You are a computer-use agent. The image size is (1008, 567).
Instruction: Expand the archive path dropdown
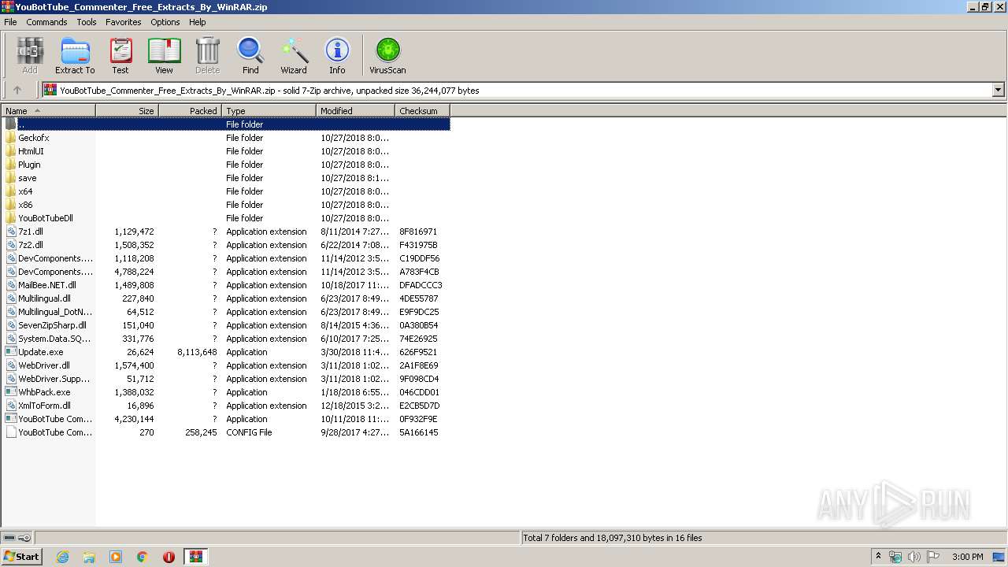(998, 90)
